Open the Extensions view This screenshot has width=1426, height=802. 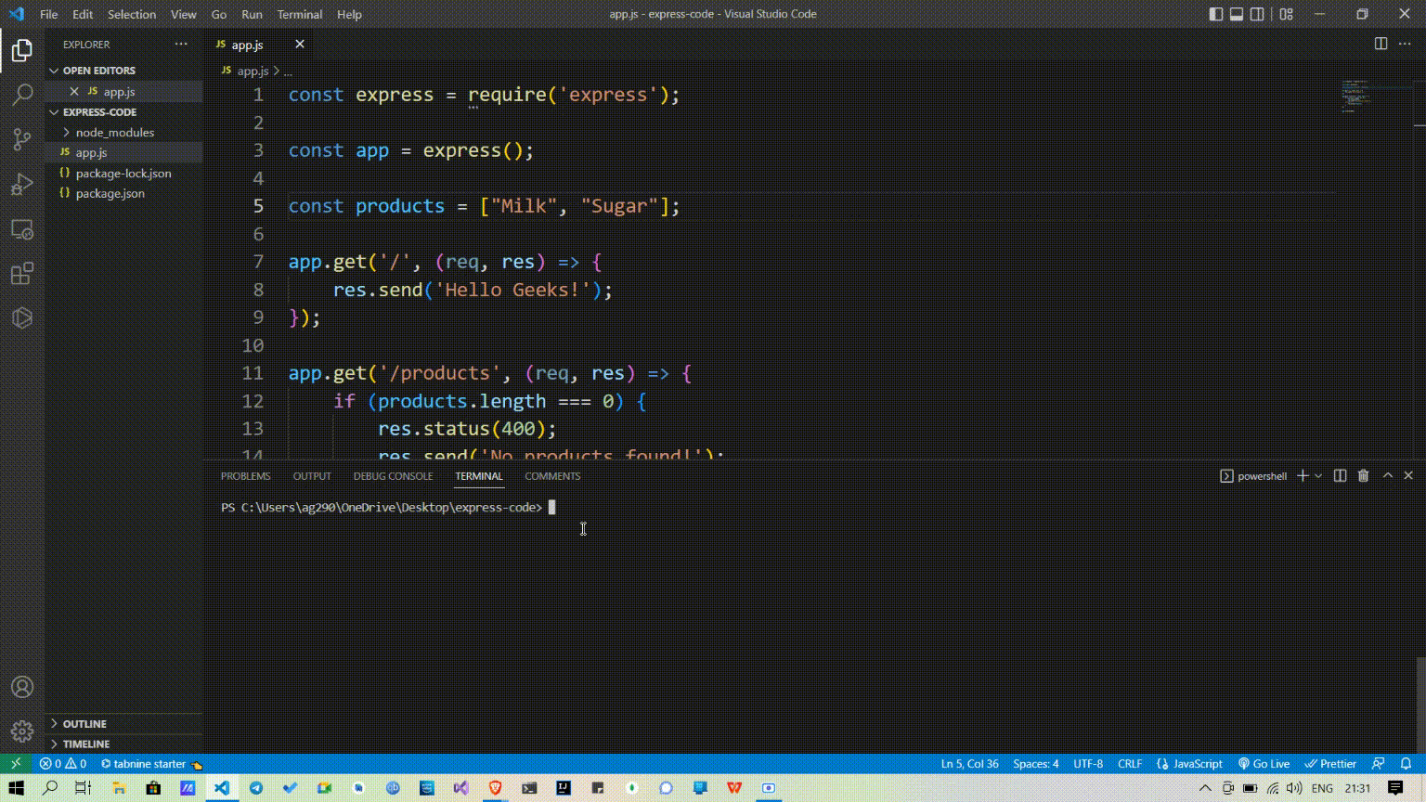tap(22, 274)
